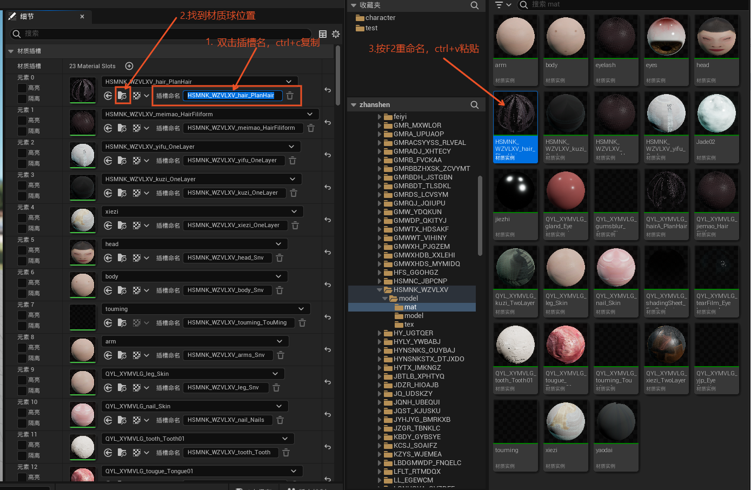Enable the highlight checkbox for element 0

(x=22, y=88)
